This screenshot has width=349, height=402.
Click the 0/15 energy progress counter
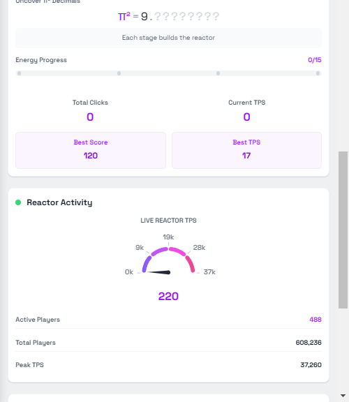[x=315, y=60]
